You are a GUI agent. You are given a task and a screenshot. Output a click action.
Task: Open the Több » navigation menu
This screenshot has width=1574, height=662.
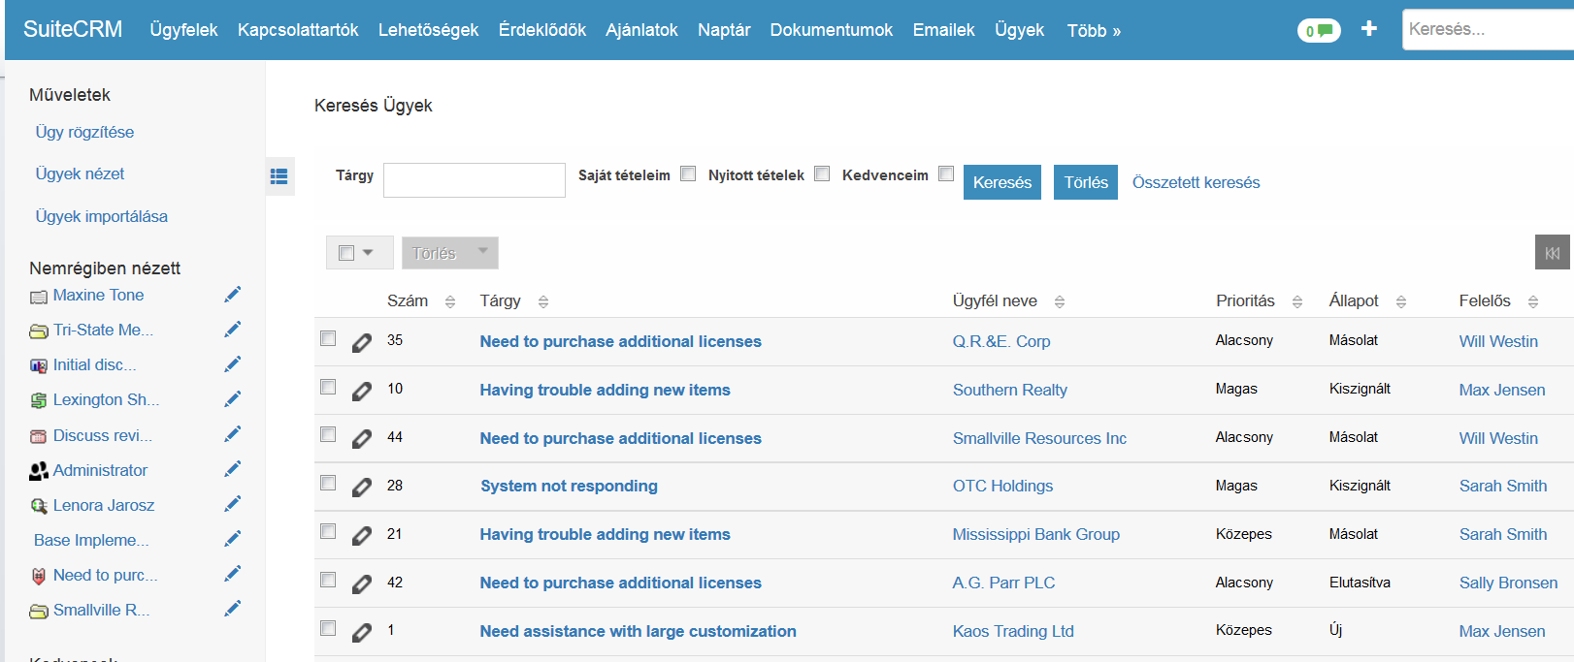click(x=1094, y=31)
